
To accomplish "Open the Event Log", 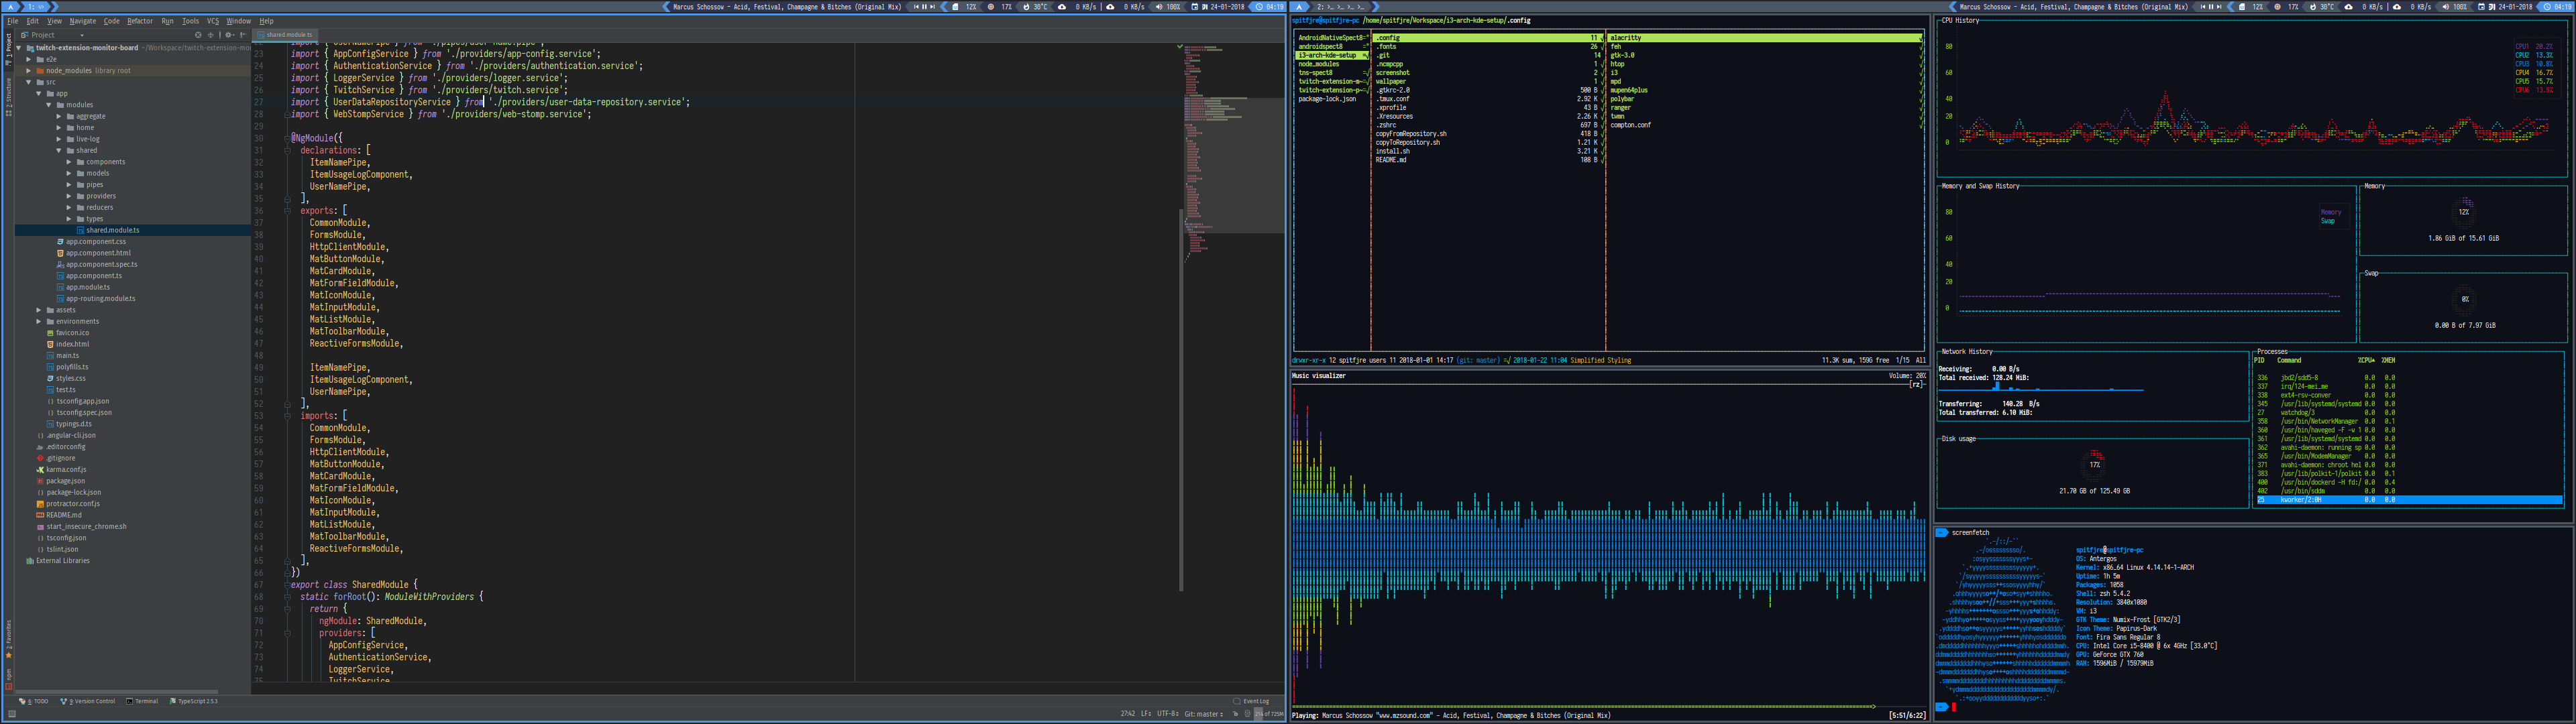I will 1256,701.
